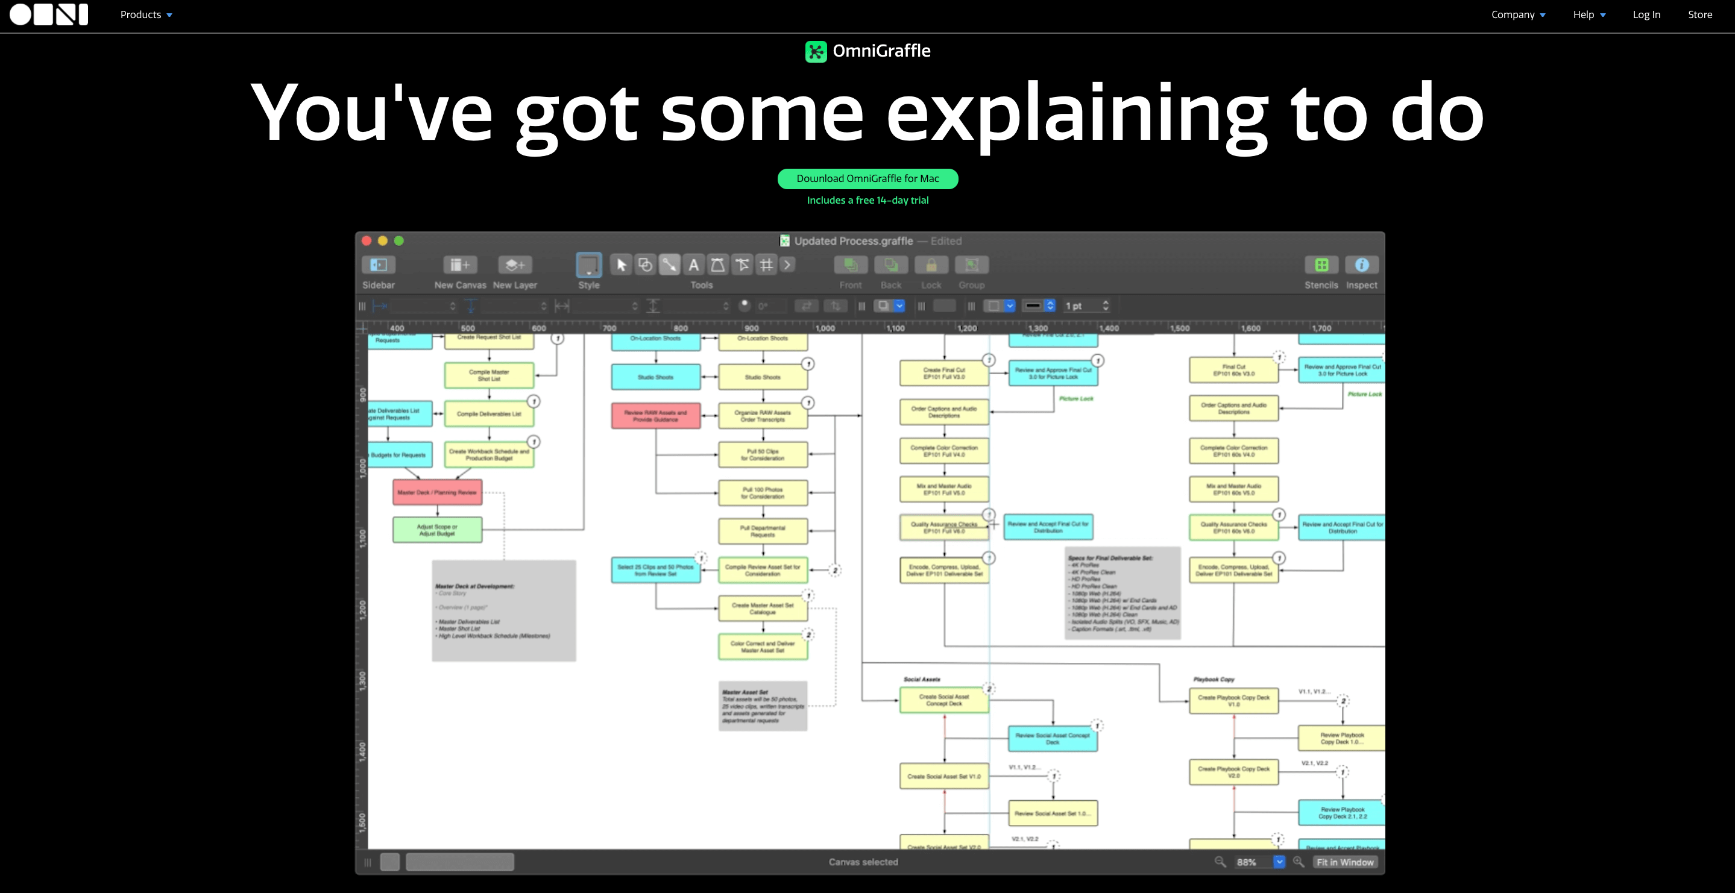Screen dimensions: 1735x893
Task: Click the flip vertical button
Action: pyautogui.click(x=836, y=305)
